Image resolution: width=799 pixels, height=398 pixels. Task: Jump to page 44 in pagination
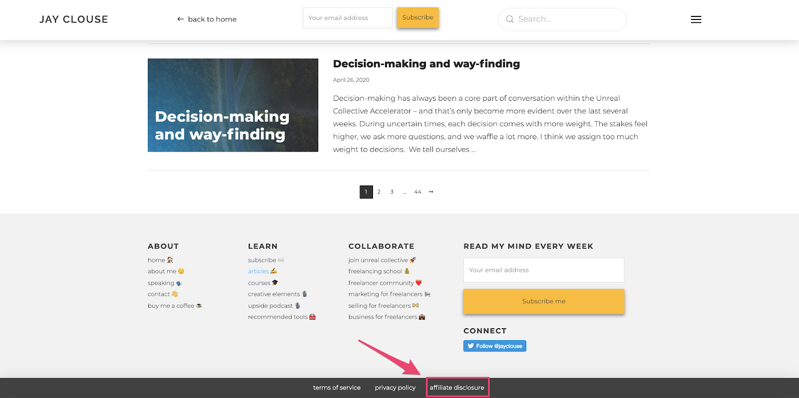(x=417, y=192)
